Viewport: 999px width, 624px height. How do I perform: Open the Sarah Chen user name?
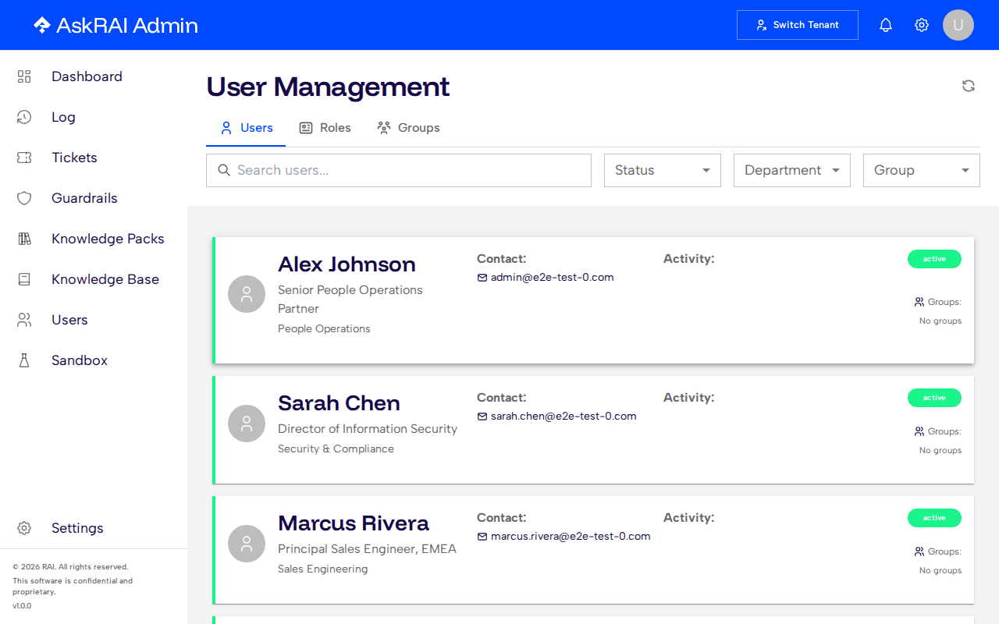[339, 403]
